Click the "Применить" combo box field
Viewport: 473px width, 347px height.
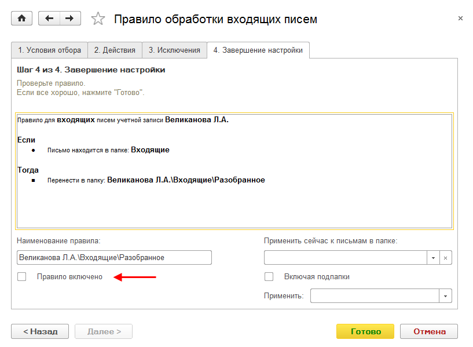coord(375,296)
